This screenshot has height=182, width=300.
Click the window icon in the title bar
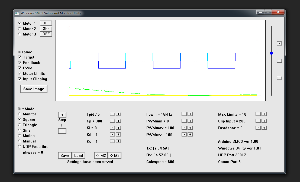pyautogui.click(x=17, y=13)
